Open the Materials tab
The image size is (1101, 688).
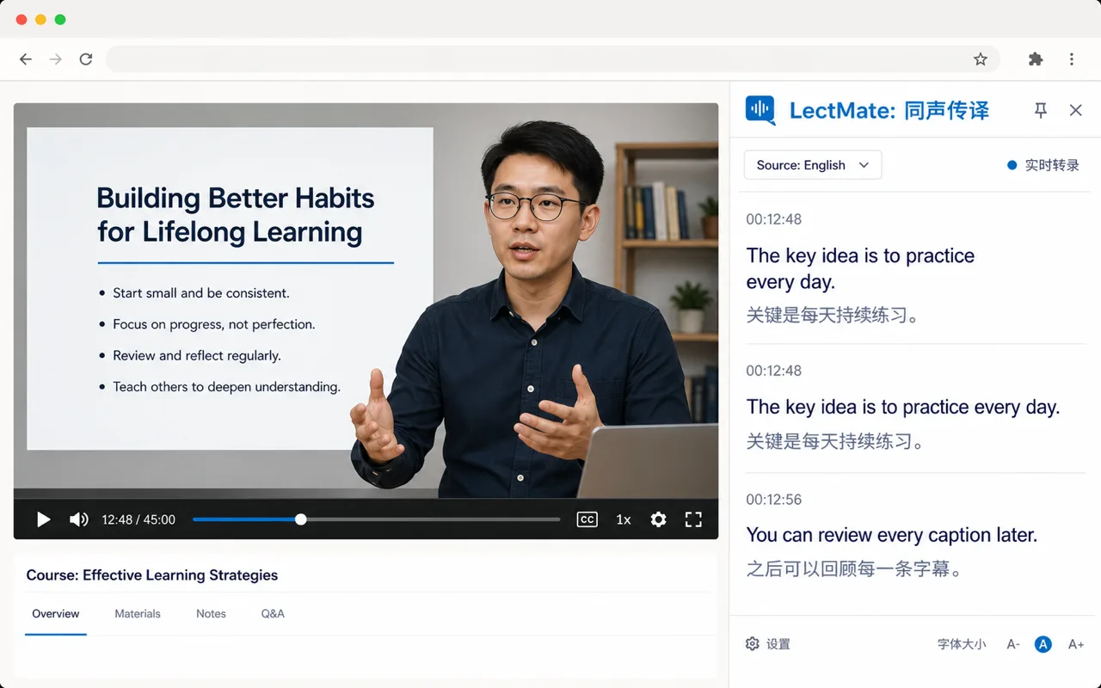click(138, 614)
